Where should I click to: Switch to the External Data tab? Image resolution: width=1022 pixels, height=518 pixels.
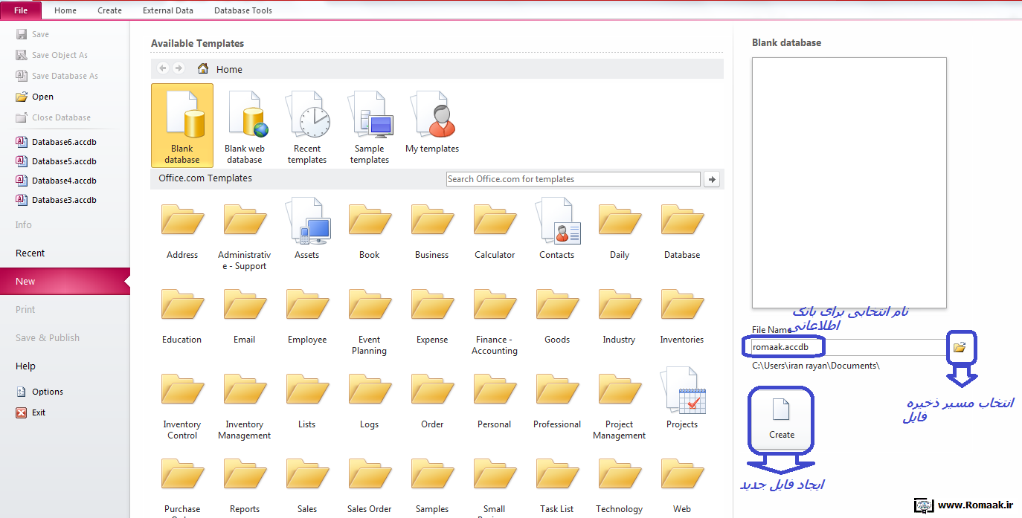click(x=168, y=10)
